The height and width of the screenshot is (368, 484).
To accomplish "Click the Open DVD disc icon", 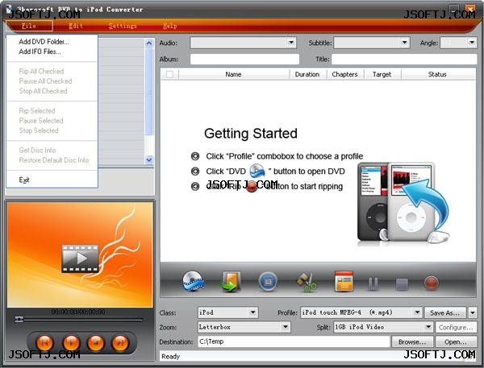I will click(x=194, y=281).
